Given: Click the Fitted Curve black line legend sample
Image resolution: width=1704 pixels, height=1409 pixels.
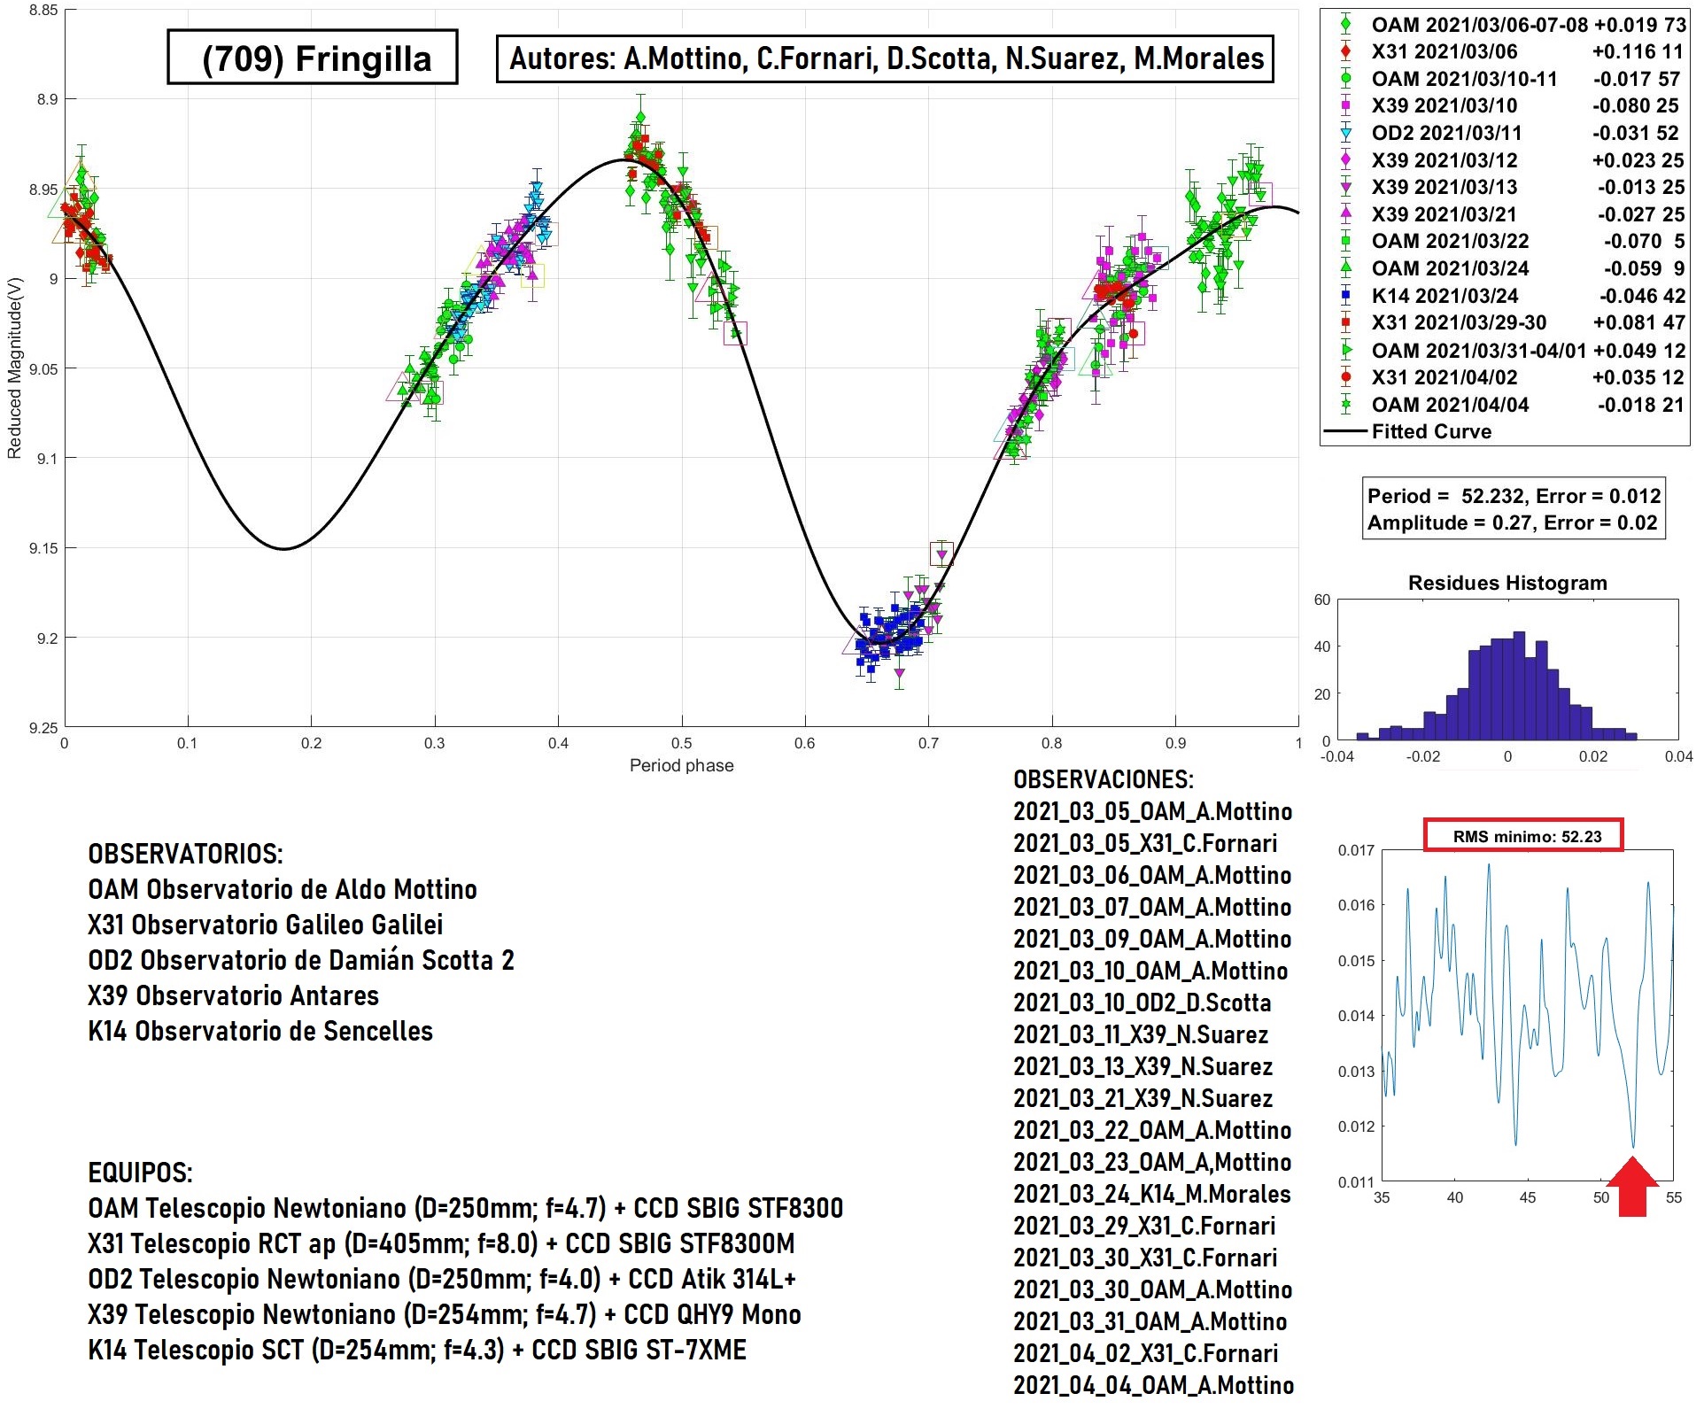Looking at the screenshot, I should [x=1345, y=431].
